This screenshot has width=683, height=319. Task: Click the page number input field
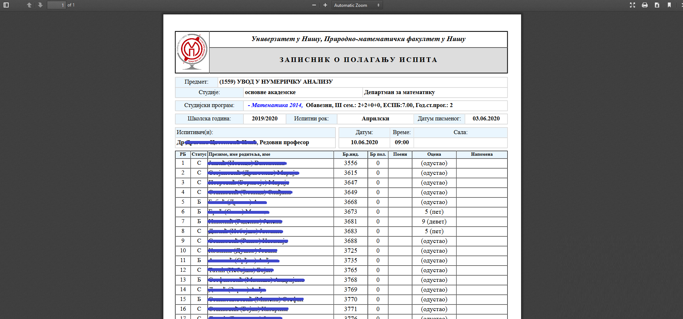57,5
